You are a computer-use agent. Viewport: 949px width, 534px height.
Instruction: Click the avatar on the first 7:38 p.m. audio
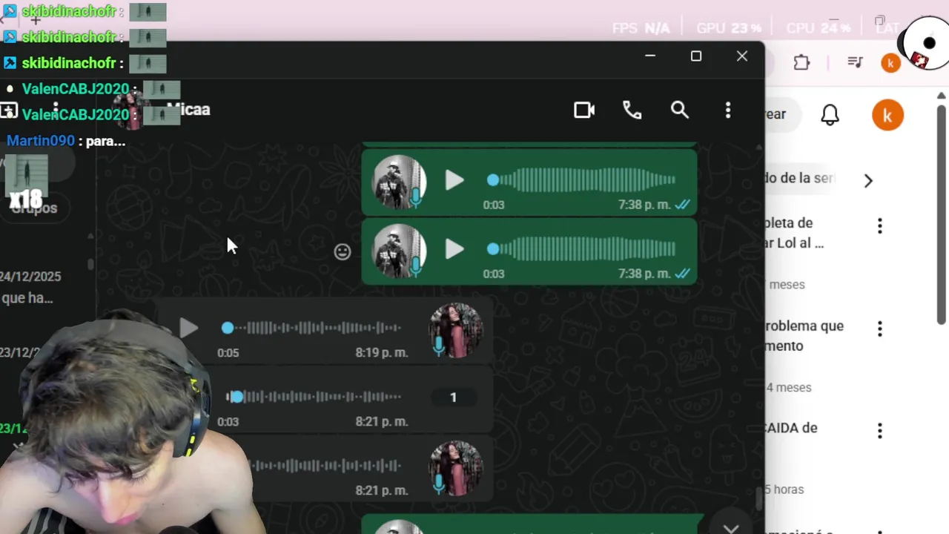[399, 182]
